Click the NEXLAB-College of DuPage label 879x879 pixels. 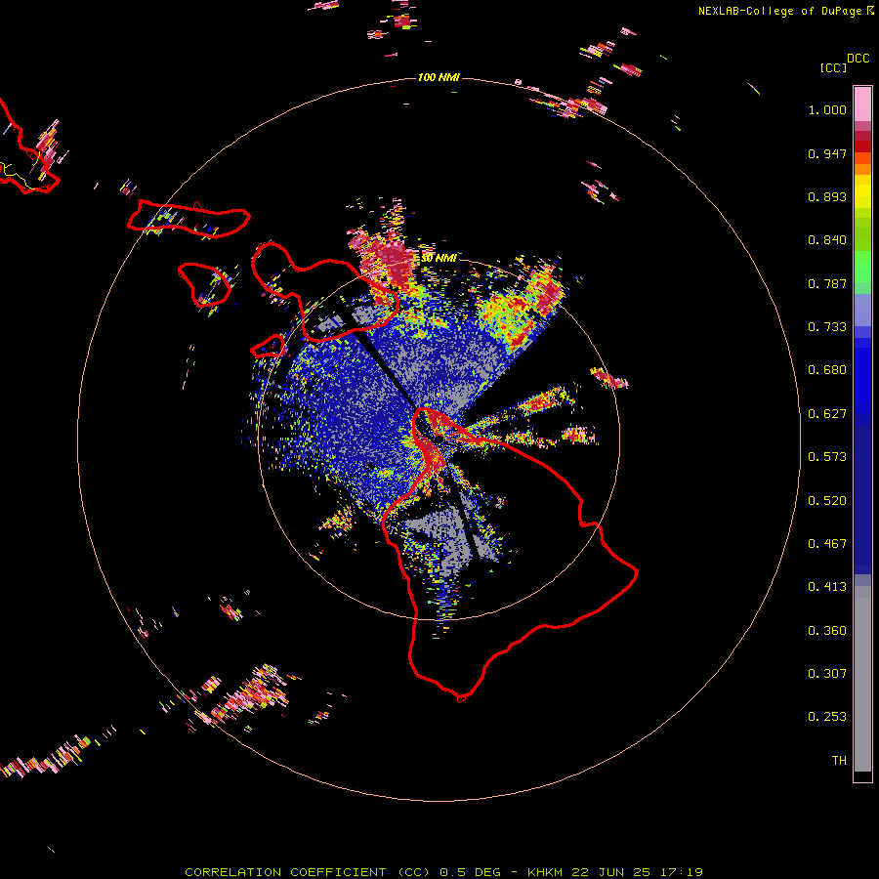coord(779,11)
